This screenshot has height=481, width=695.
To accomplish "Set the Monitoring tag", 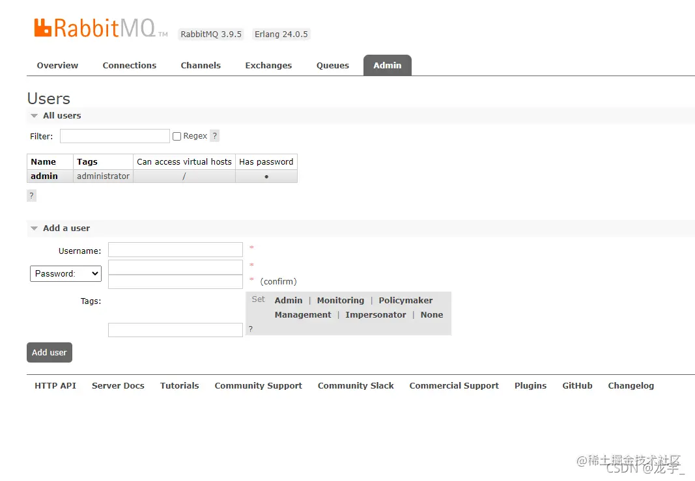I will (341, 300).
